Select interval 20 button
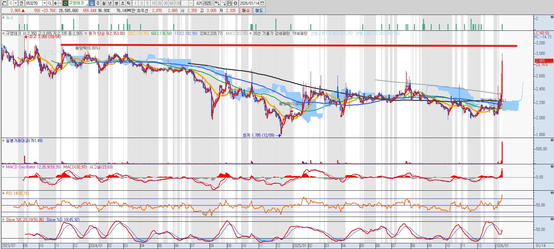The height and width of the screenshot is (249, 554). [159, 3]
